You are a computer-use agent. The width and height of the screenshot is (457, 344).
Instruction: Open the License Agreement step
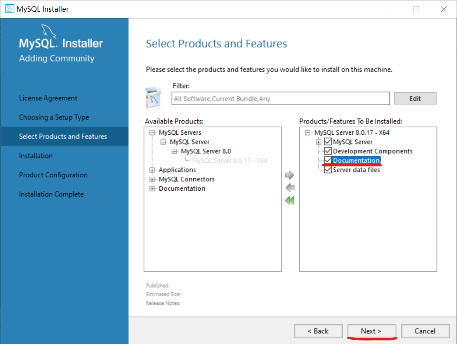[x=48, y=98]
